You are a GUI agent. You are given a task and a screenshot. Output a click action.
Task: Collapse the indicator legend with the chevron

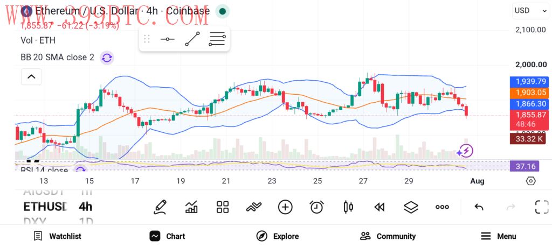[x=31, y=76]
